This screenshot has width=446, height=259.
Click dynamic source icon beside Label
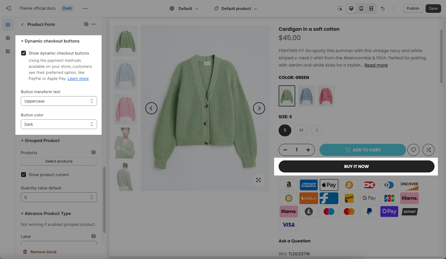point(93,236)
